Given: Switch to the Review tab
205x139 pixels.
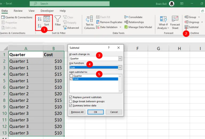Looking at the screenshot, I should click(x=18, y=11).
